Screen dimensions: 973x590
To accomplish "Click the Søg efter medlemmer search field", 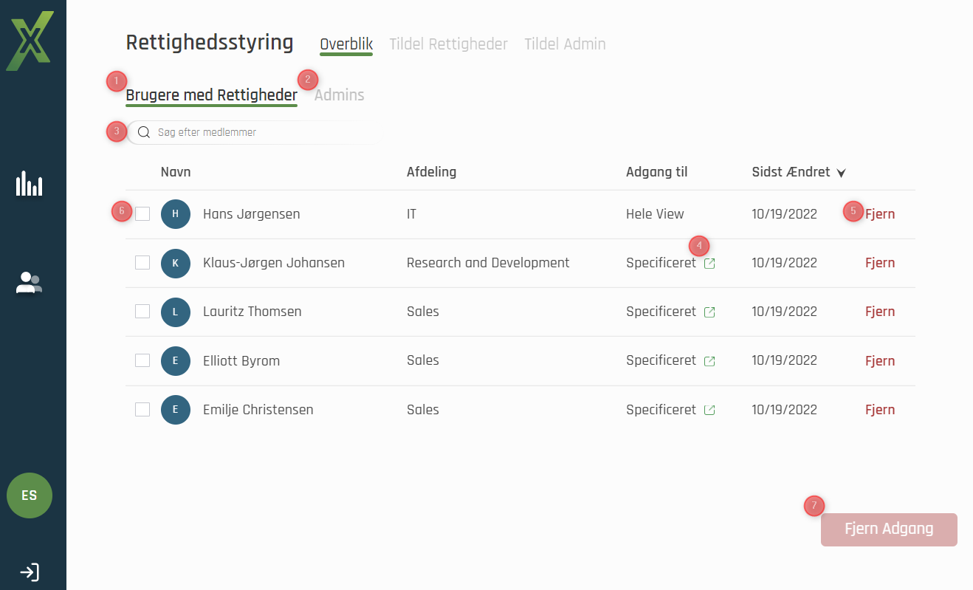I will click(x=251, y=133).
